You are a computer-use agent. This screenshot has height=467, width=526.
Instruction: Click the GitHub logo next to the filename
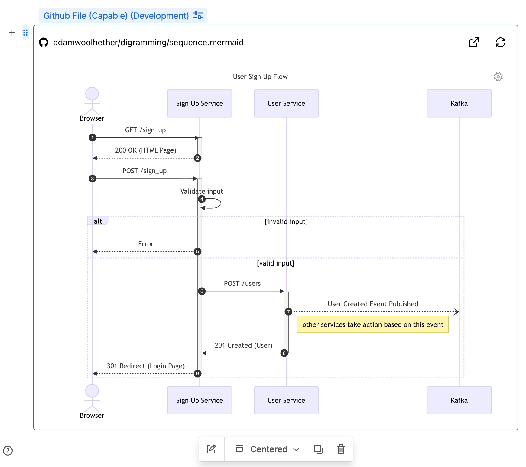[x=44, y=42]
